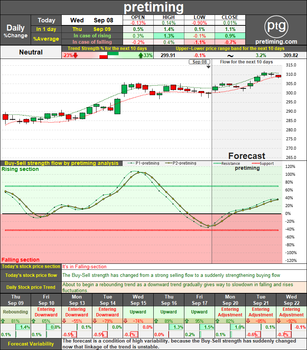Click the LOW column header
The height and width of the screenshot is (350, 307).
pos(199,18)
